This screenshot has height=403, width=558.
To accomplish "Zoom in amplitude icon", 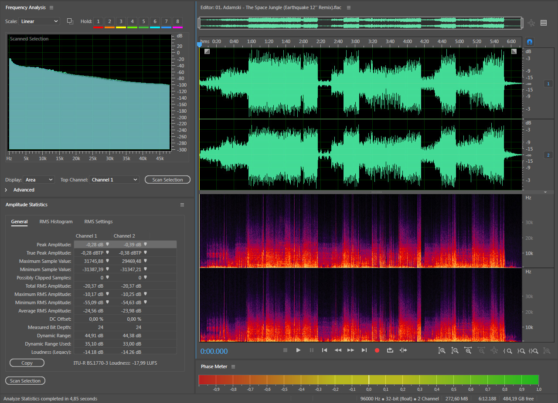I will pyautogui.click(x=442, y=350).
